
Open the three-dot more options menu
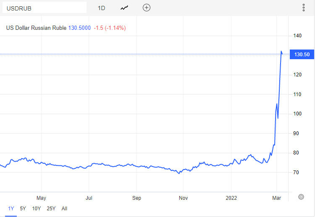tap(304, 8)
